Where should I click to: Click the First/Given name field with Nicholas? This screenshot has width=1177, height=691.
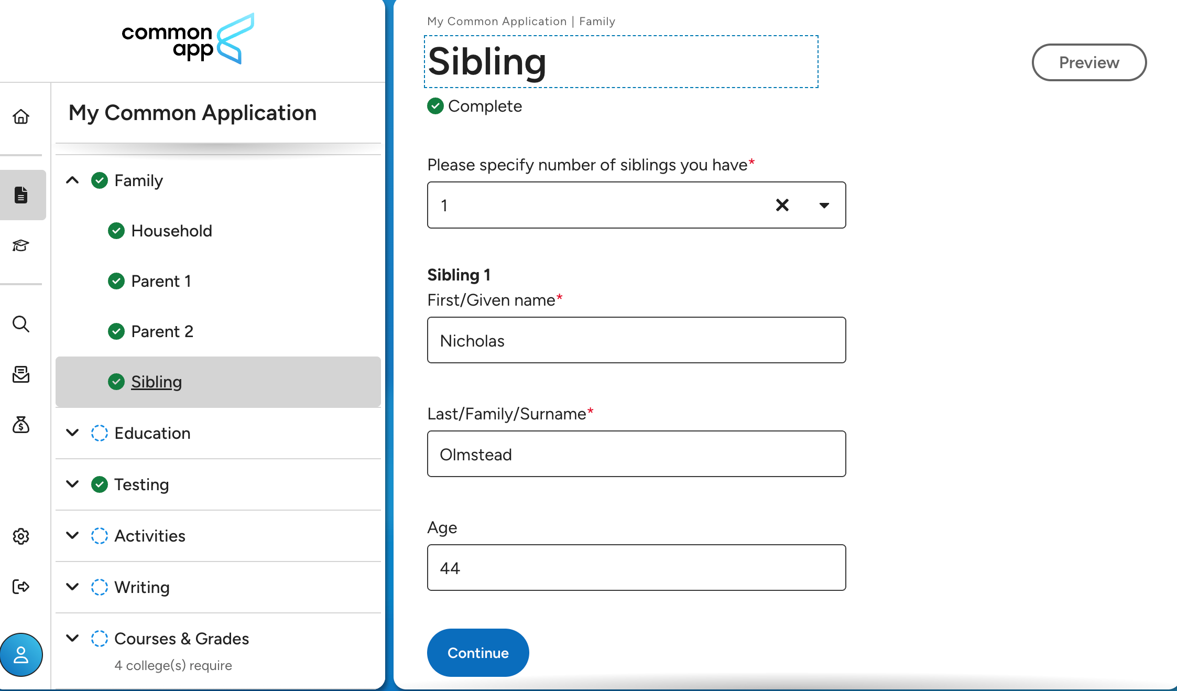click(x=636, y=340)
